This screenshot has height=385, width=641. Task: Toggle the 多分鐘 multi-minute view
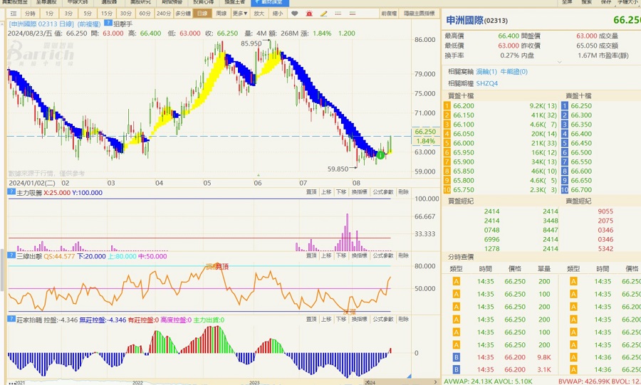tap(183, 14)
